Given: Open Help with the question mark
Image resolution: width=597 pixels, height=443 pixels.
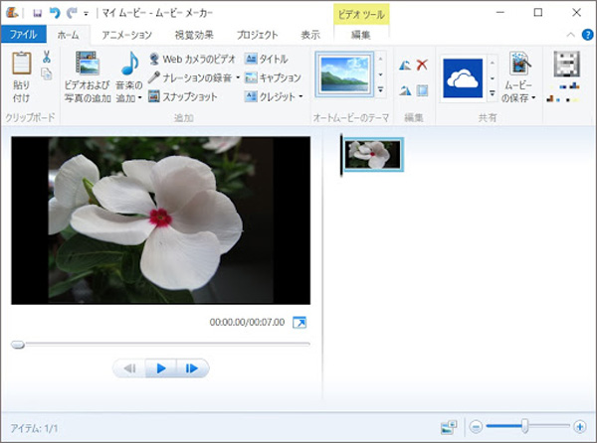Looking at the screenshot, I should pyautogui.click(x=587, y=35).
